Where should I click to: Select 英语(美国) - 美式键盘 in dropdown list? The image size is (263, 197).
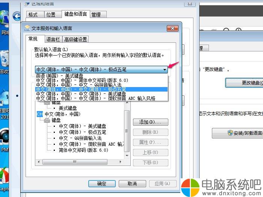tap(101, 76)
